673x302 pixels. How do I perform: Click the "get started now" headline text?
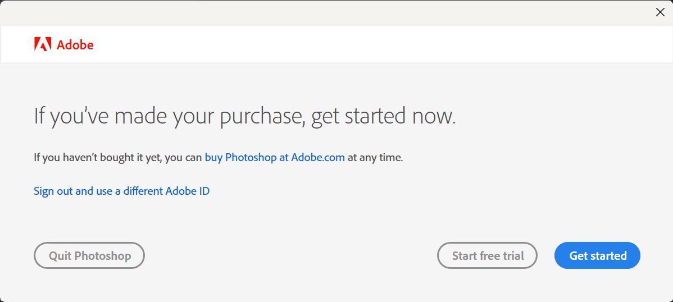point(383,116)
